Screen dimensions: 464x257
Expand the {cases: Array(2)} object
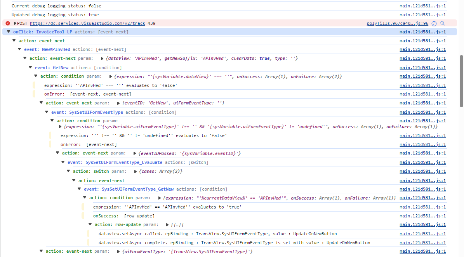pyautogui.click(x=136, y=172)
